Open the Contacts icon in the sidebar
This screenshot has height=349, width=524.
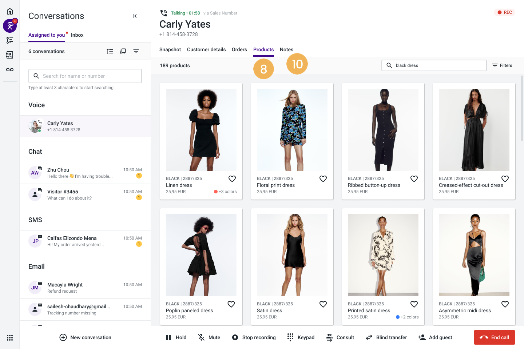[10, 55]
